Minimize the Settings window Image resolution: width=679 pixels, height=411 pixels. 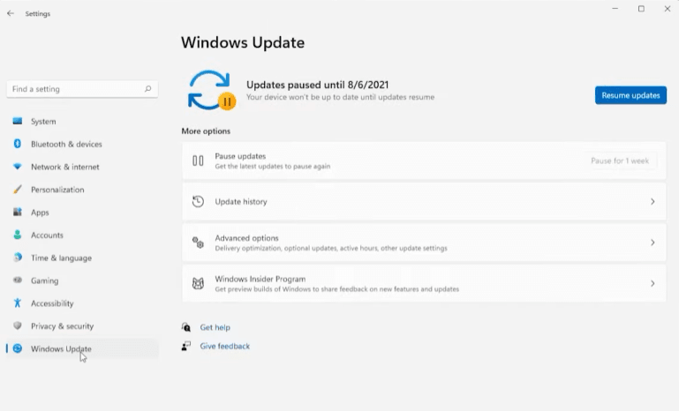(x=615, y=9)
